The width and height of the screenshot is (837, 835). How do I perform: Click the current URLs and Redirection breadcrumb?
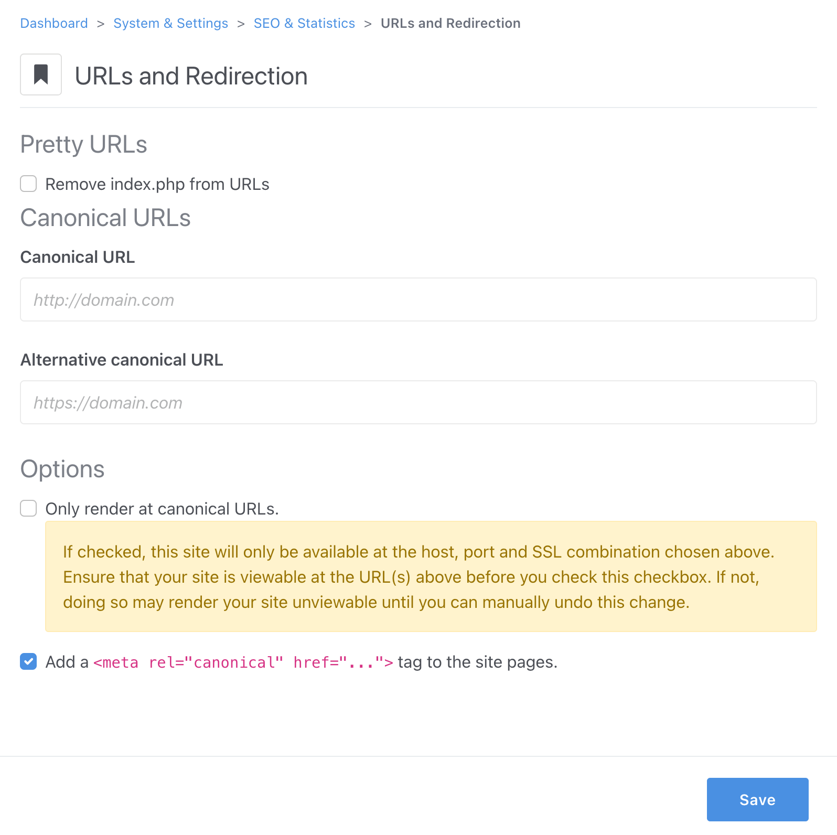[450, 23]
